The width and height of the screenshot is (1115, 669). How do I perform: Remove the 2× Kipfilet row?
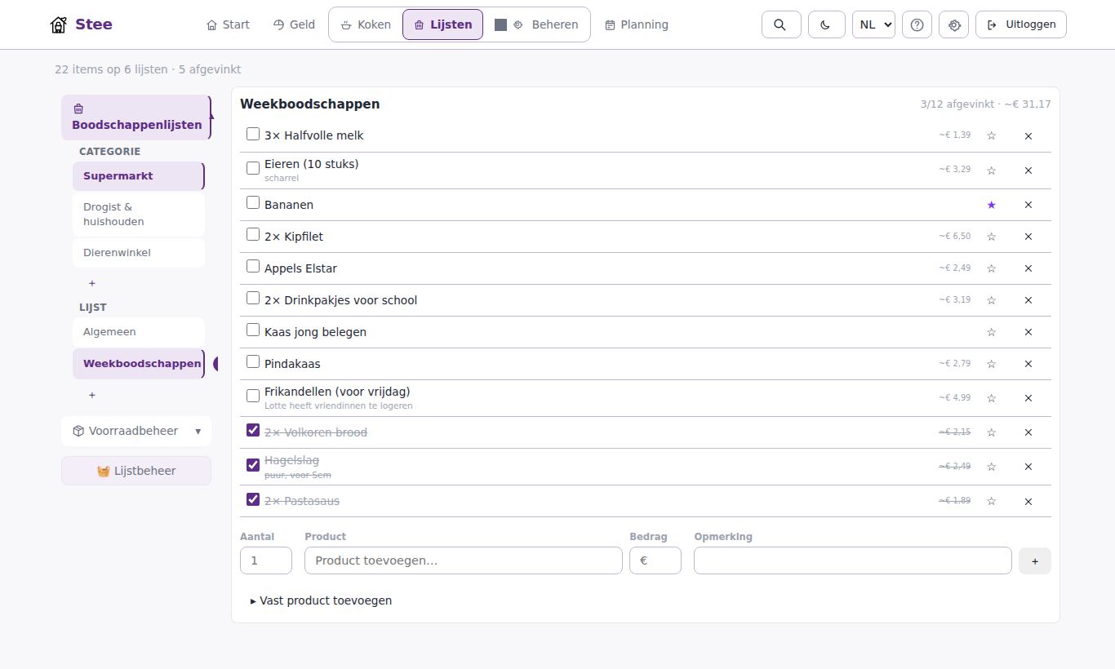(1028, 237)
